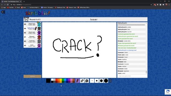Pick the green color swatch
The width and height of the screenshot is (171, 96).
[63, 80]
